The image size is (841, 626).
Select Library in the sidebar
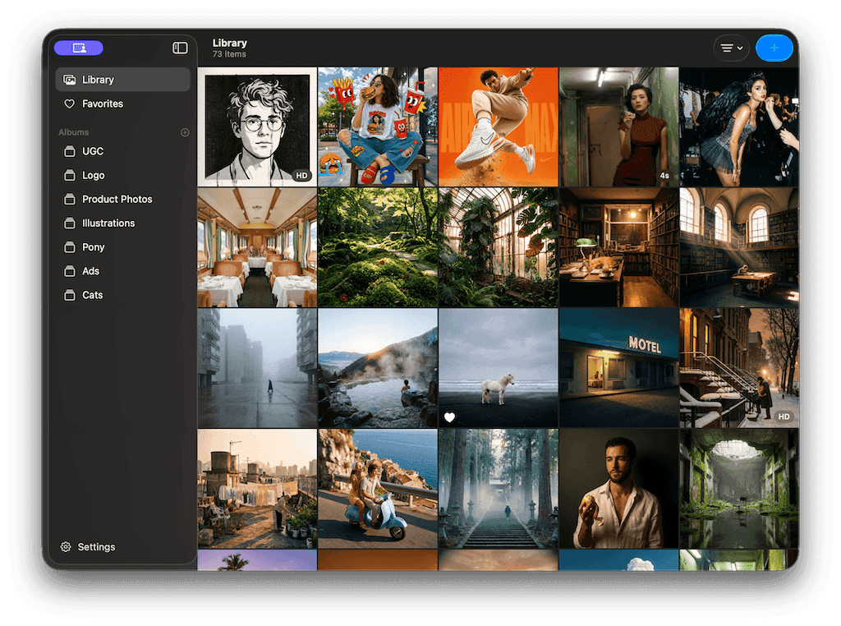(123, 80)
